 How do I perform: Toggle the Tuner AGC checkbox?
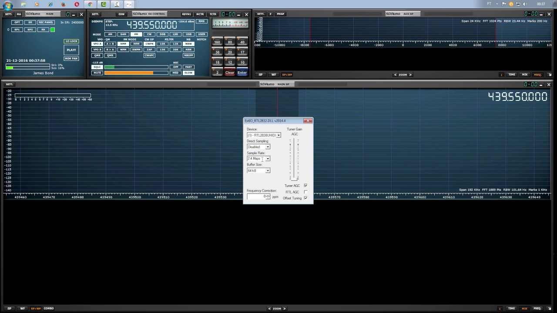coord(305,186)
